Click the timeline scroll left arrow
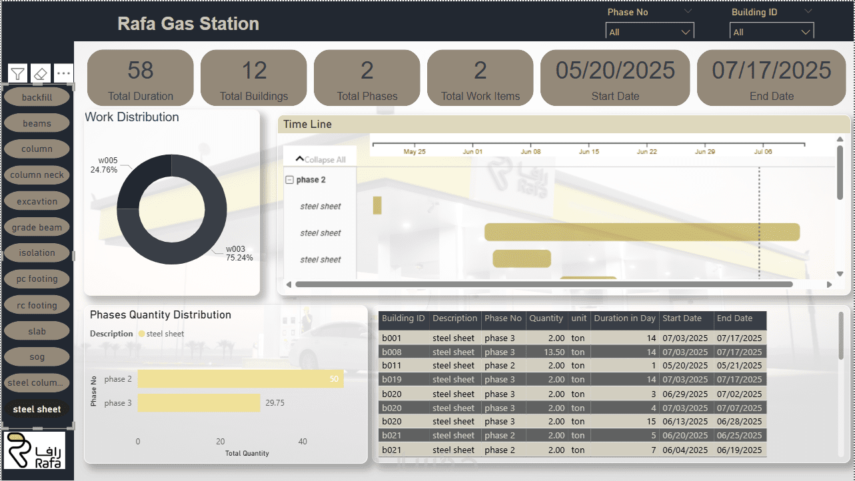This screenshot has height=481, width=855. tap(289, 284)
